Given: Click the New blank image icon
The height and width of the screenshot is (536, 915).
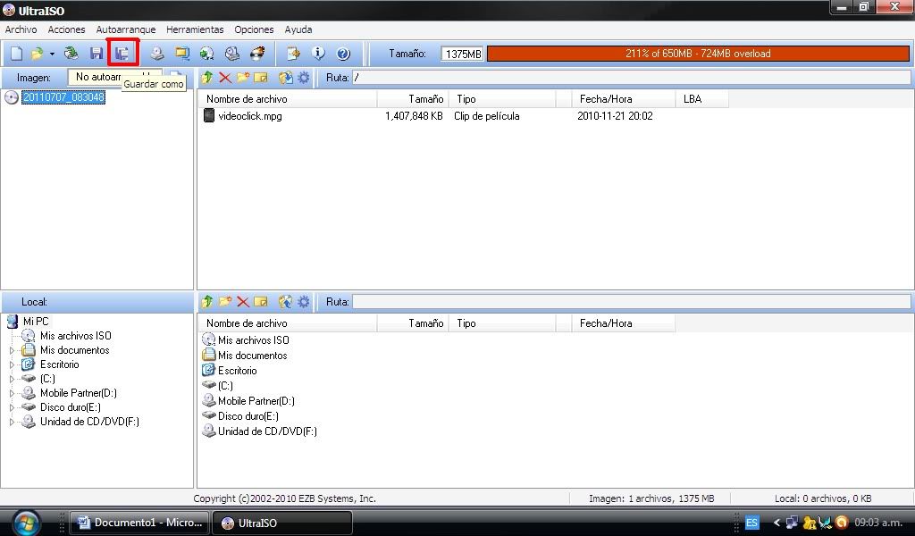Looking at the screenshot, I should (16, 54).
